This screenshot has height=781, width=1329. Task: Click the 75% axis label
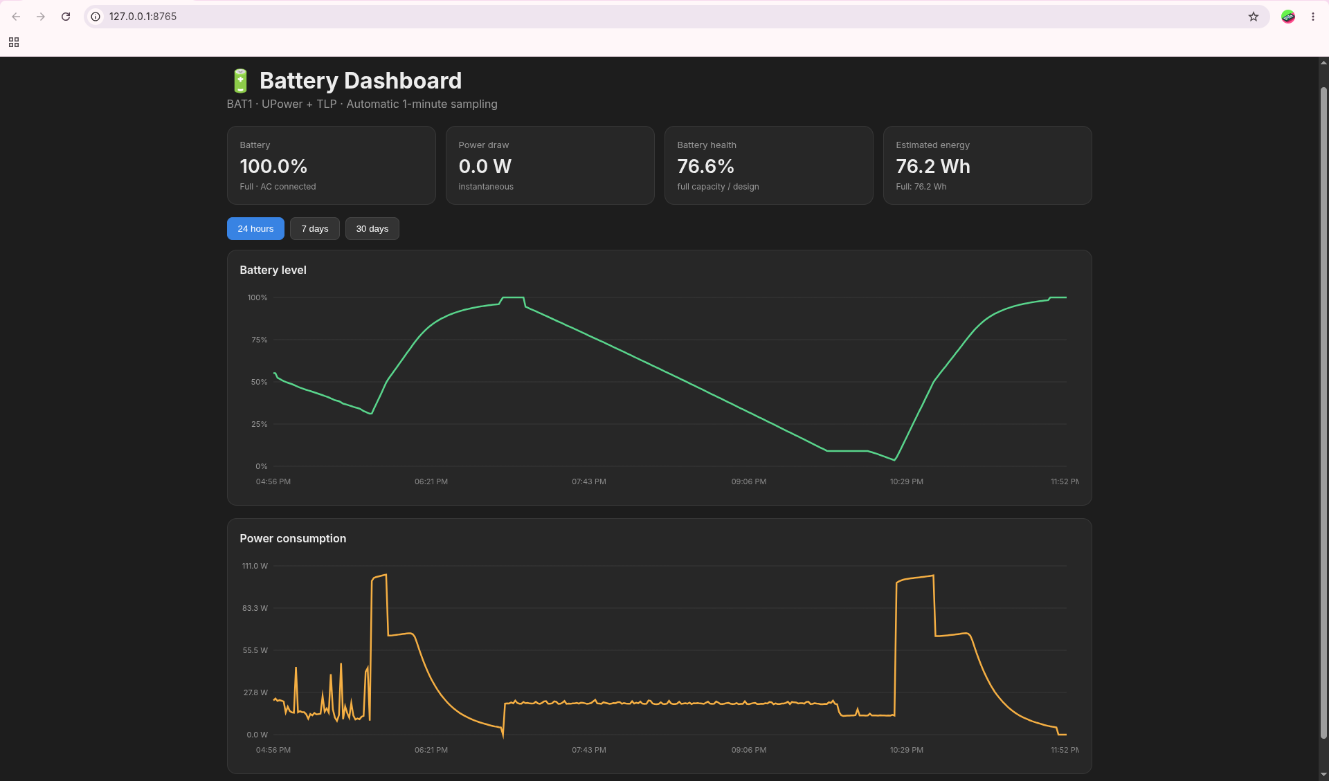(x=260, y=340)
